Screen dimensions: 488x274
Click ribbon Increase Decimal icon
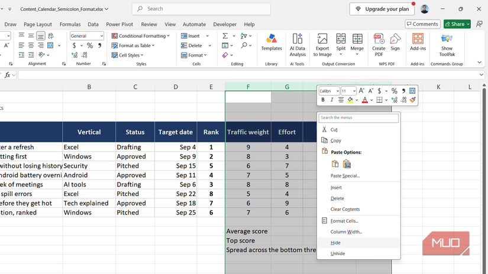click(x=75, y=55)
